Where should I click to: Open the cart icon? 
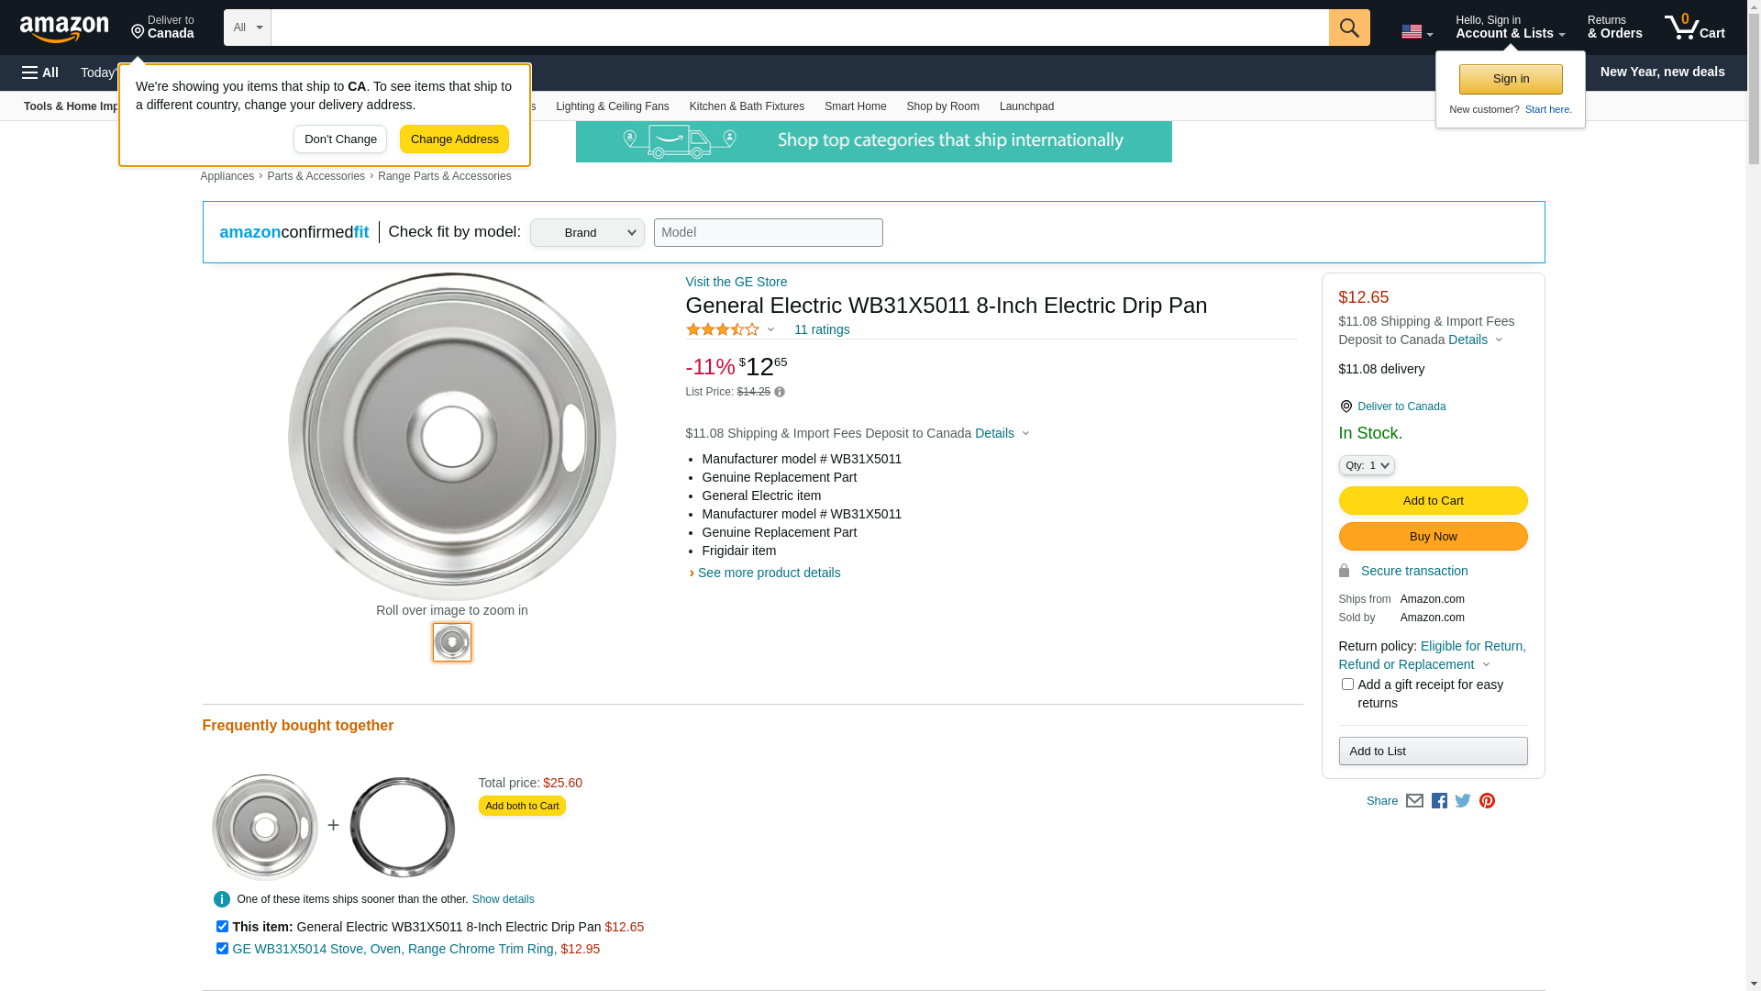pyautogui.click(x=1694, y=28)
